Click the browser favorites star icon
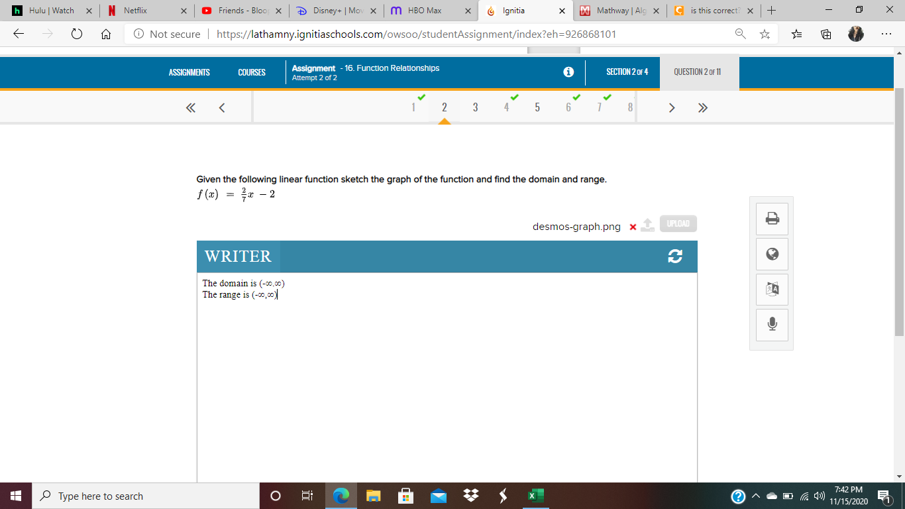Viewport: 905px width, 509px height. (765, 34)
